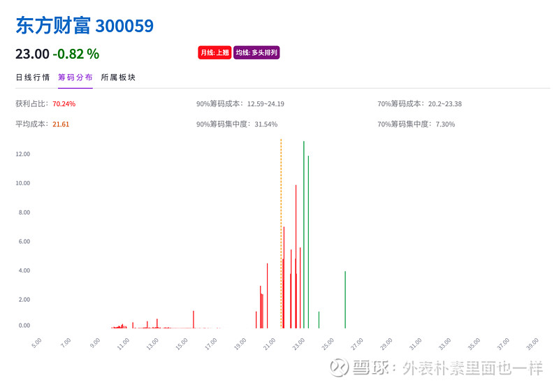Click the tallest green chip bar
559x385 pixels.
pyautogui.click(x=304, y=235)
